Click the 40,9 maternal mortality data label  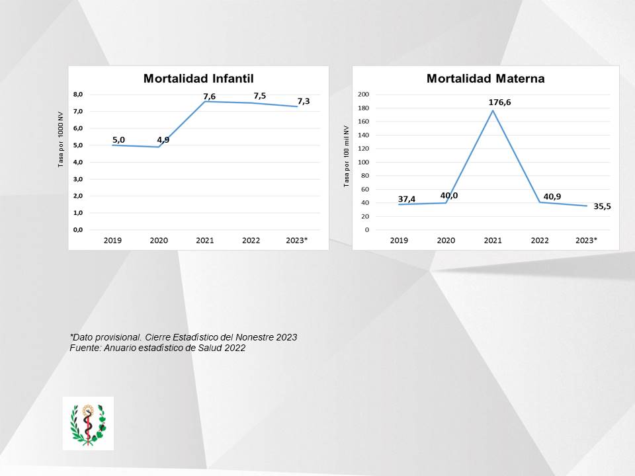[x=550, y=196]
